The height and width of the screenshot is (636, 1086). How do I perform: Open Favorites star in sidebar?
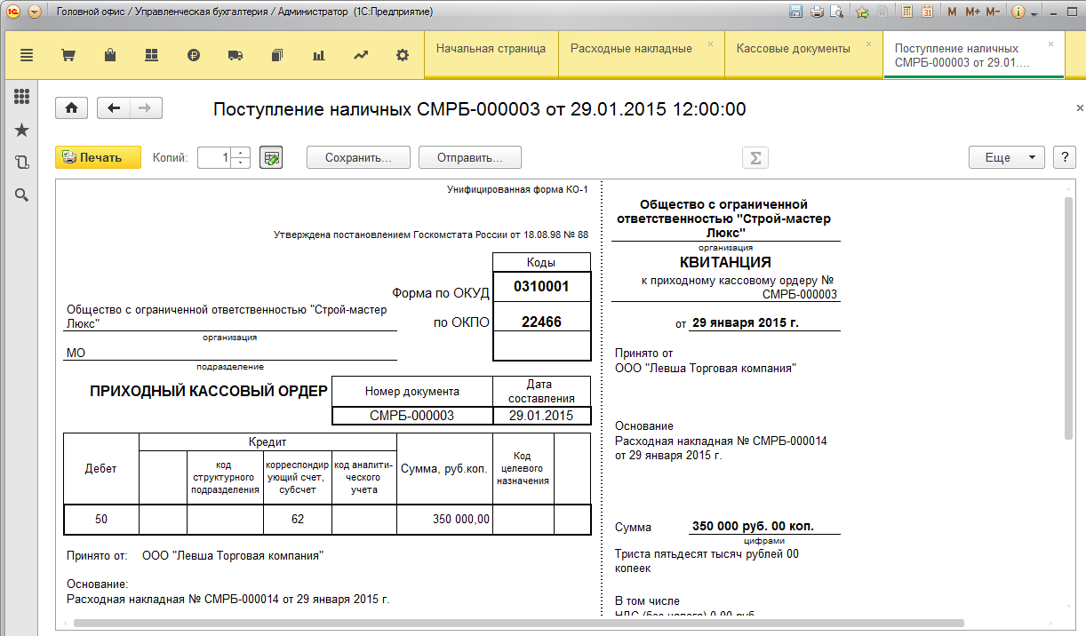22,130
